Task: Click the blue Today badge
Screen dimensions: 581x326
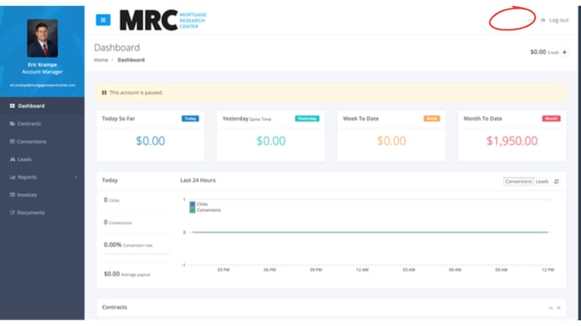Action: click(x=190, y=119)
